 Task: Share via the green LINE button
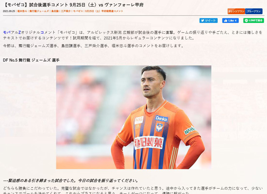point(254,20)
